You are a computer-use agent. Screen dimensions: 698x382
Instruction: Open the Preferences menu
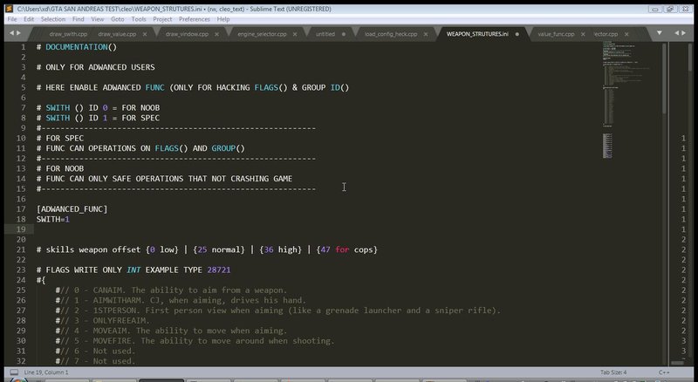click(194, 19)
